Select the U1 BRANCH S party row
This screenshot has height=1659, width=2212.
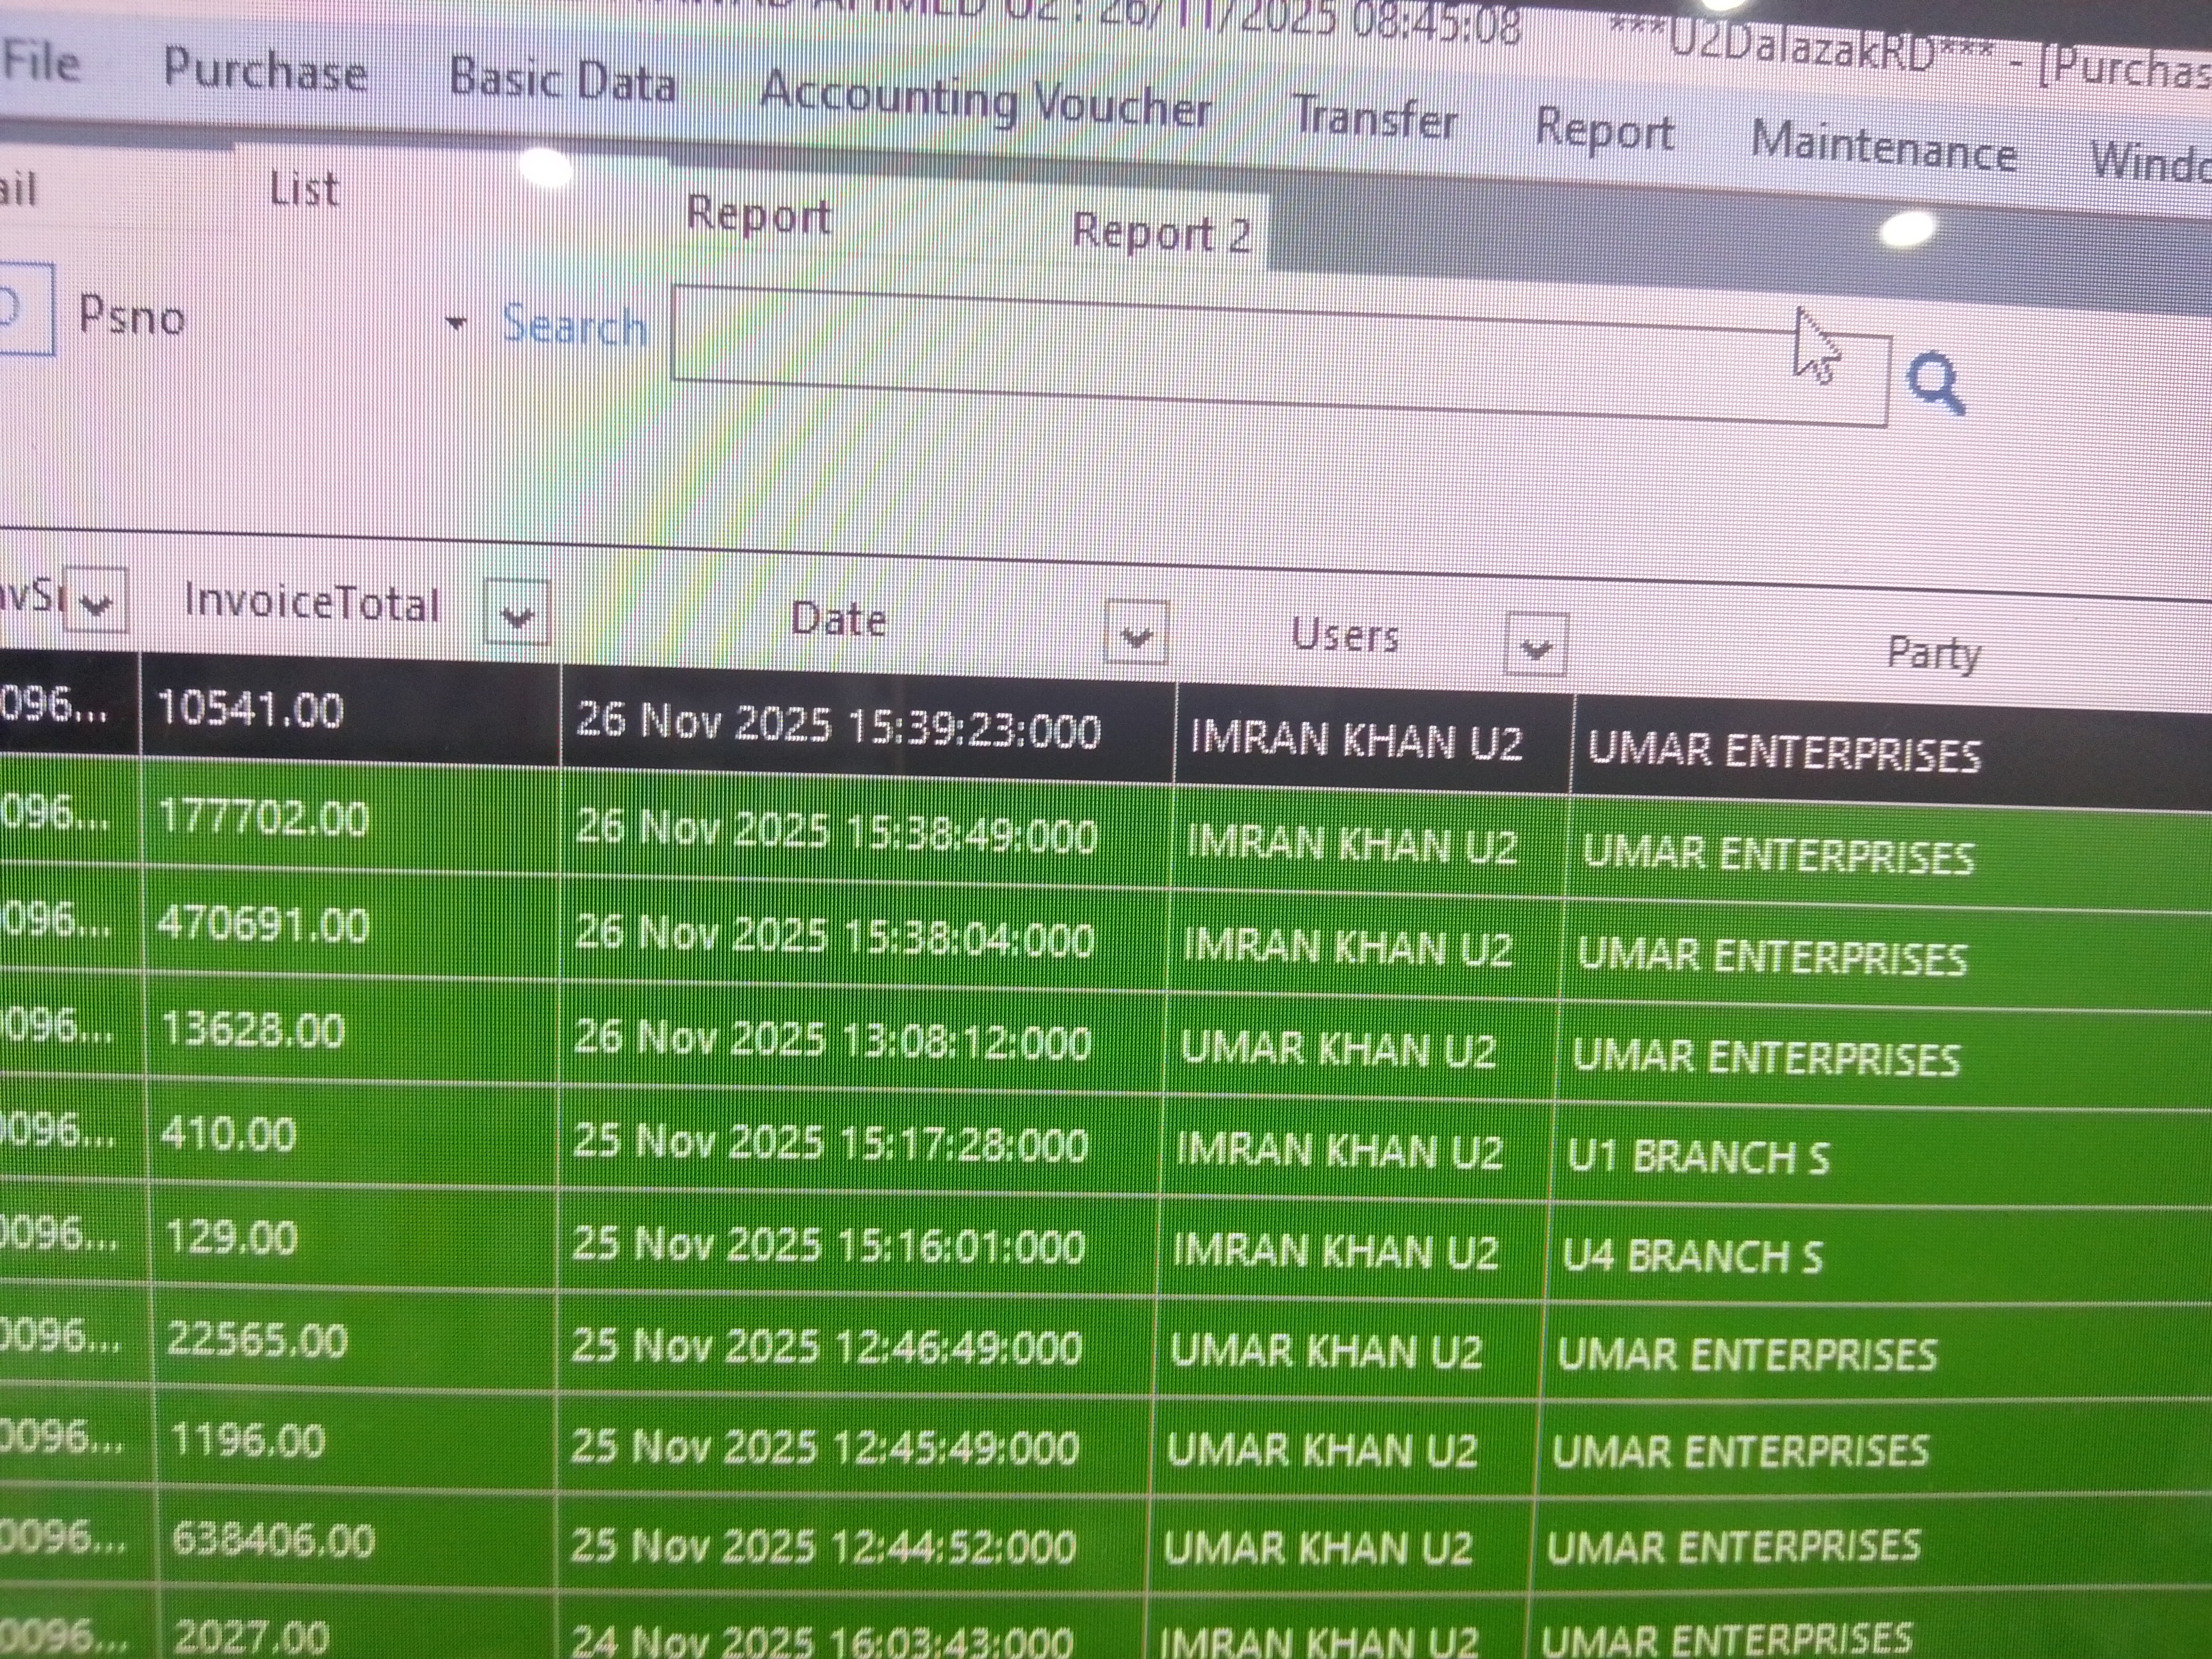point(1697,1157)
